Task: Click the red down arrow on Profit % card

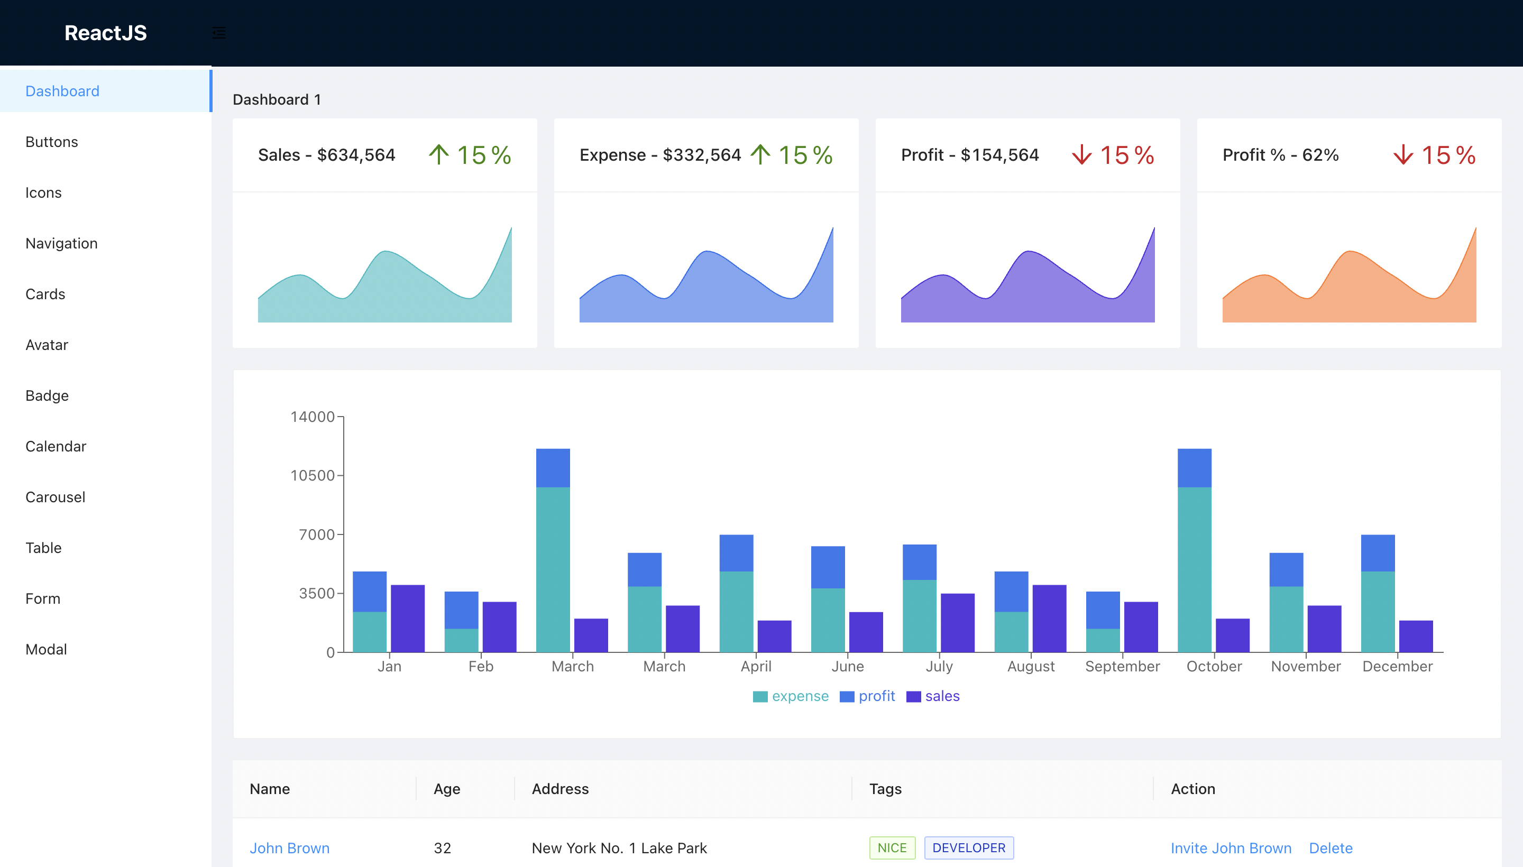Action: pos(1403,155)
